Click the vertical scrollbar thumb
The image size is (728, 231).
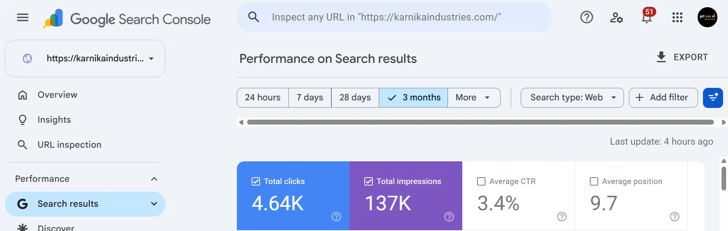(x=723, y=178)
